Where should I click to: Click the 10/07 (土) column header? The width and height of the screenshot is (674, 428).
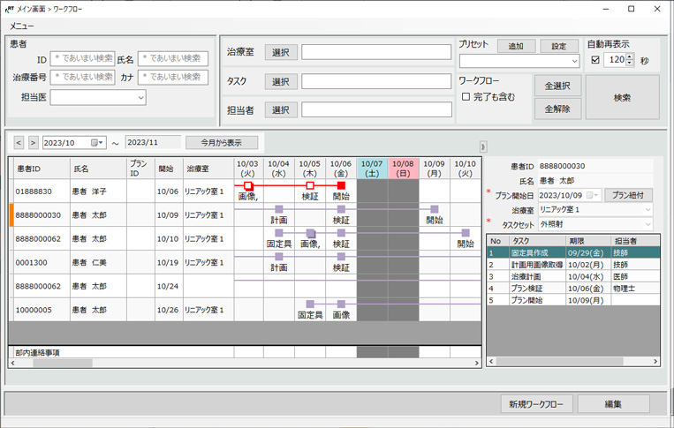372,169
